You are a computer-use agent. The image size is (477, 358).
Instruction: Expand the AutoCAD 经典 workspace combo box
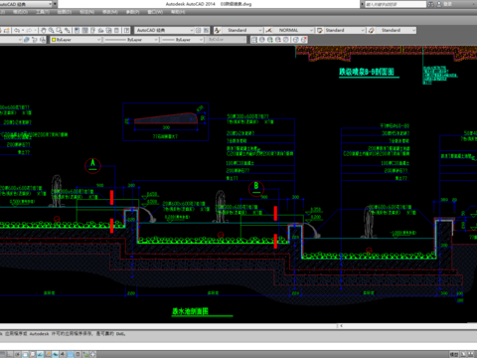click(192, 30)
